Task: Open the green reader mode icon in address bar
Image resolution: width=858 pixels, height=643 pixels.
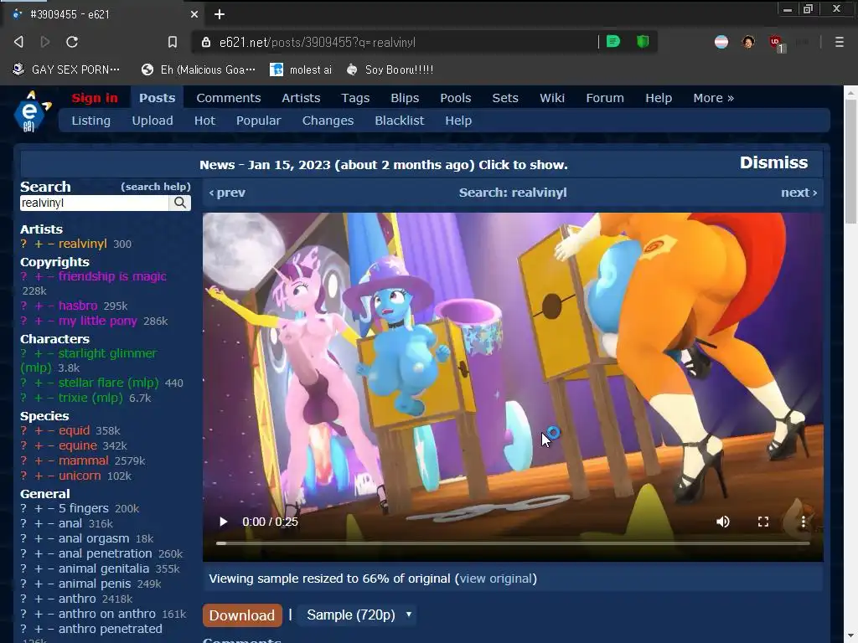Action: [x=612, y=42]
